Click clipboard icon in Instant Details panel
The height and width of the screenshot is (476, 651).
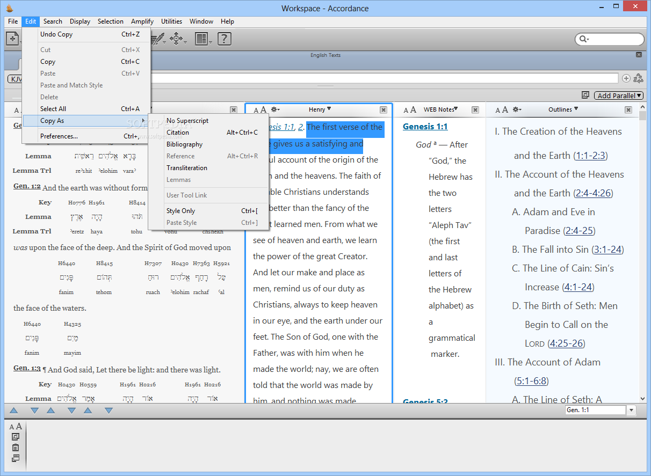pyautogui.click(x=16, y=448)
